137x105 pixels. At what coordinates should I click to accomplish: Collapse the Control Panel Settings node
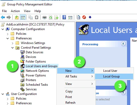click(13, 48)
